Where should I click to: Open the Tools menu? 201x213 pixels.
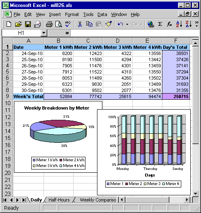pos(88,14)
